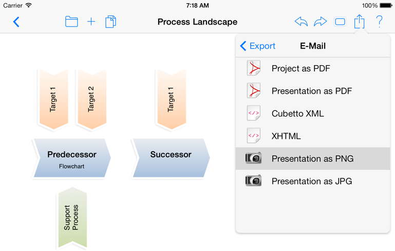Click the Flowchart label under Predecessor

(x=71, y=166)
